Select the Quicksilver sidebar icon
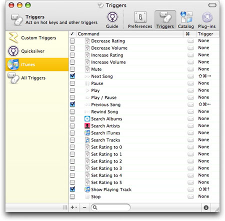The height and width of the screenshot is (221, 225). (13, 51)
